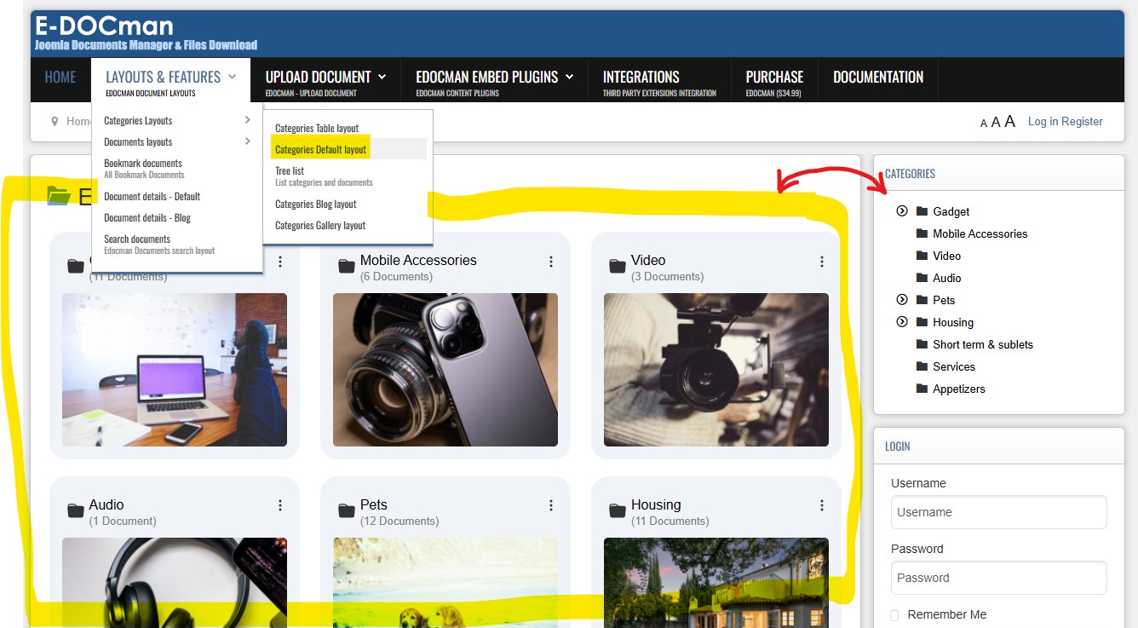Screen dimensions: 1138x628
Task: Click folder icon beside Audio card title
Action: click(x=76, y=511)
